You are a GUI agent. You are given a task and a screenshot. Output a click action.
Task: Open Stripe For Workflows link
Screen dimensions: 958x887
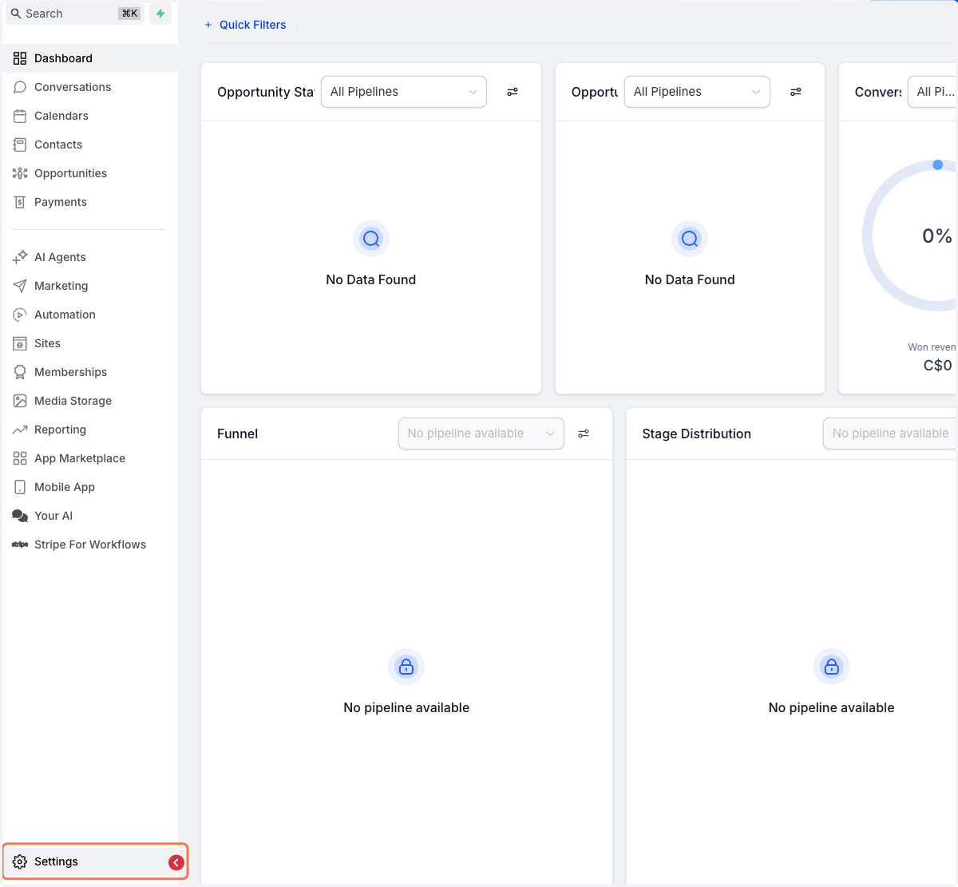pos(90,544)
